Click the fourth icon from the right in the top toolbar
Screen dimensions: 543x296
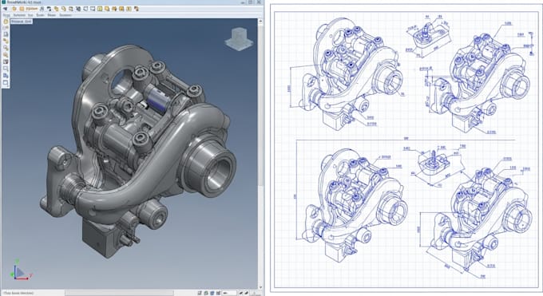[x=114, y=9]
